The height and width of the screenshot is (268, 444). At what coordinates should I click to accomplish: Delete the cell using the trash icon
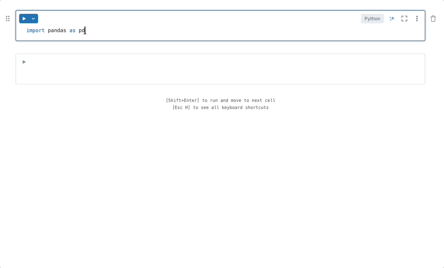pos(433,18)
